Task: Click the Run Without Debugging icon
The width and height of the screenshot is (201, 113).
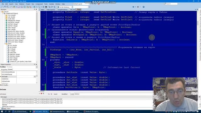Action: (39, 7)
